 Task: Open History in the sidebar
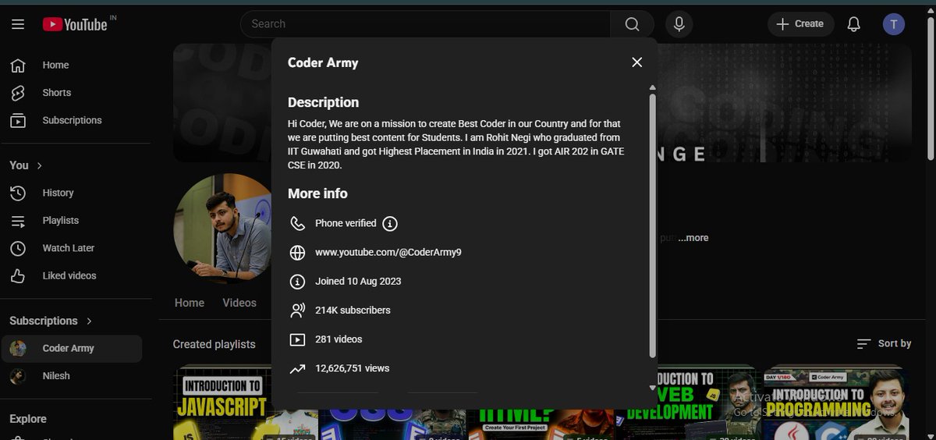(x=72, y=193)
